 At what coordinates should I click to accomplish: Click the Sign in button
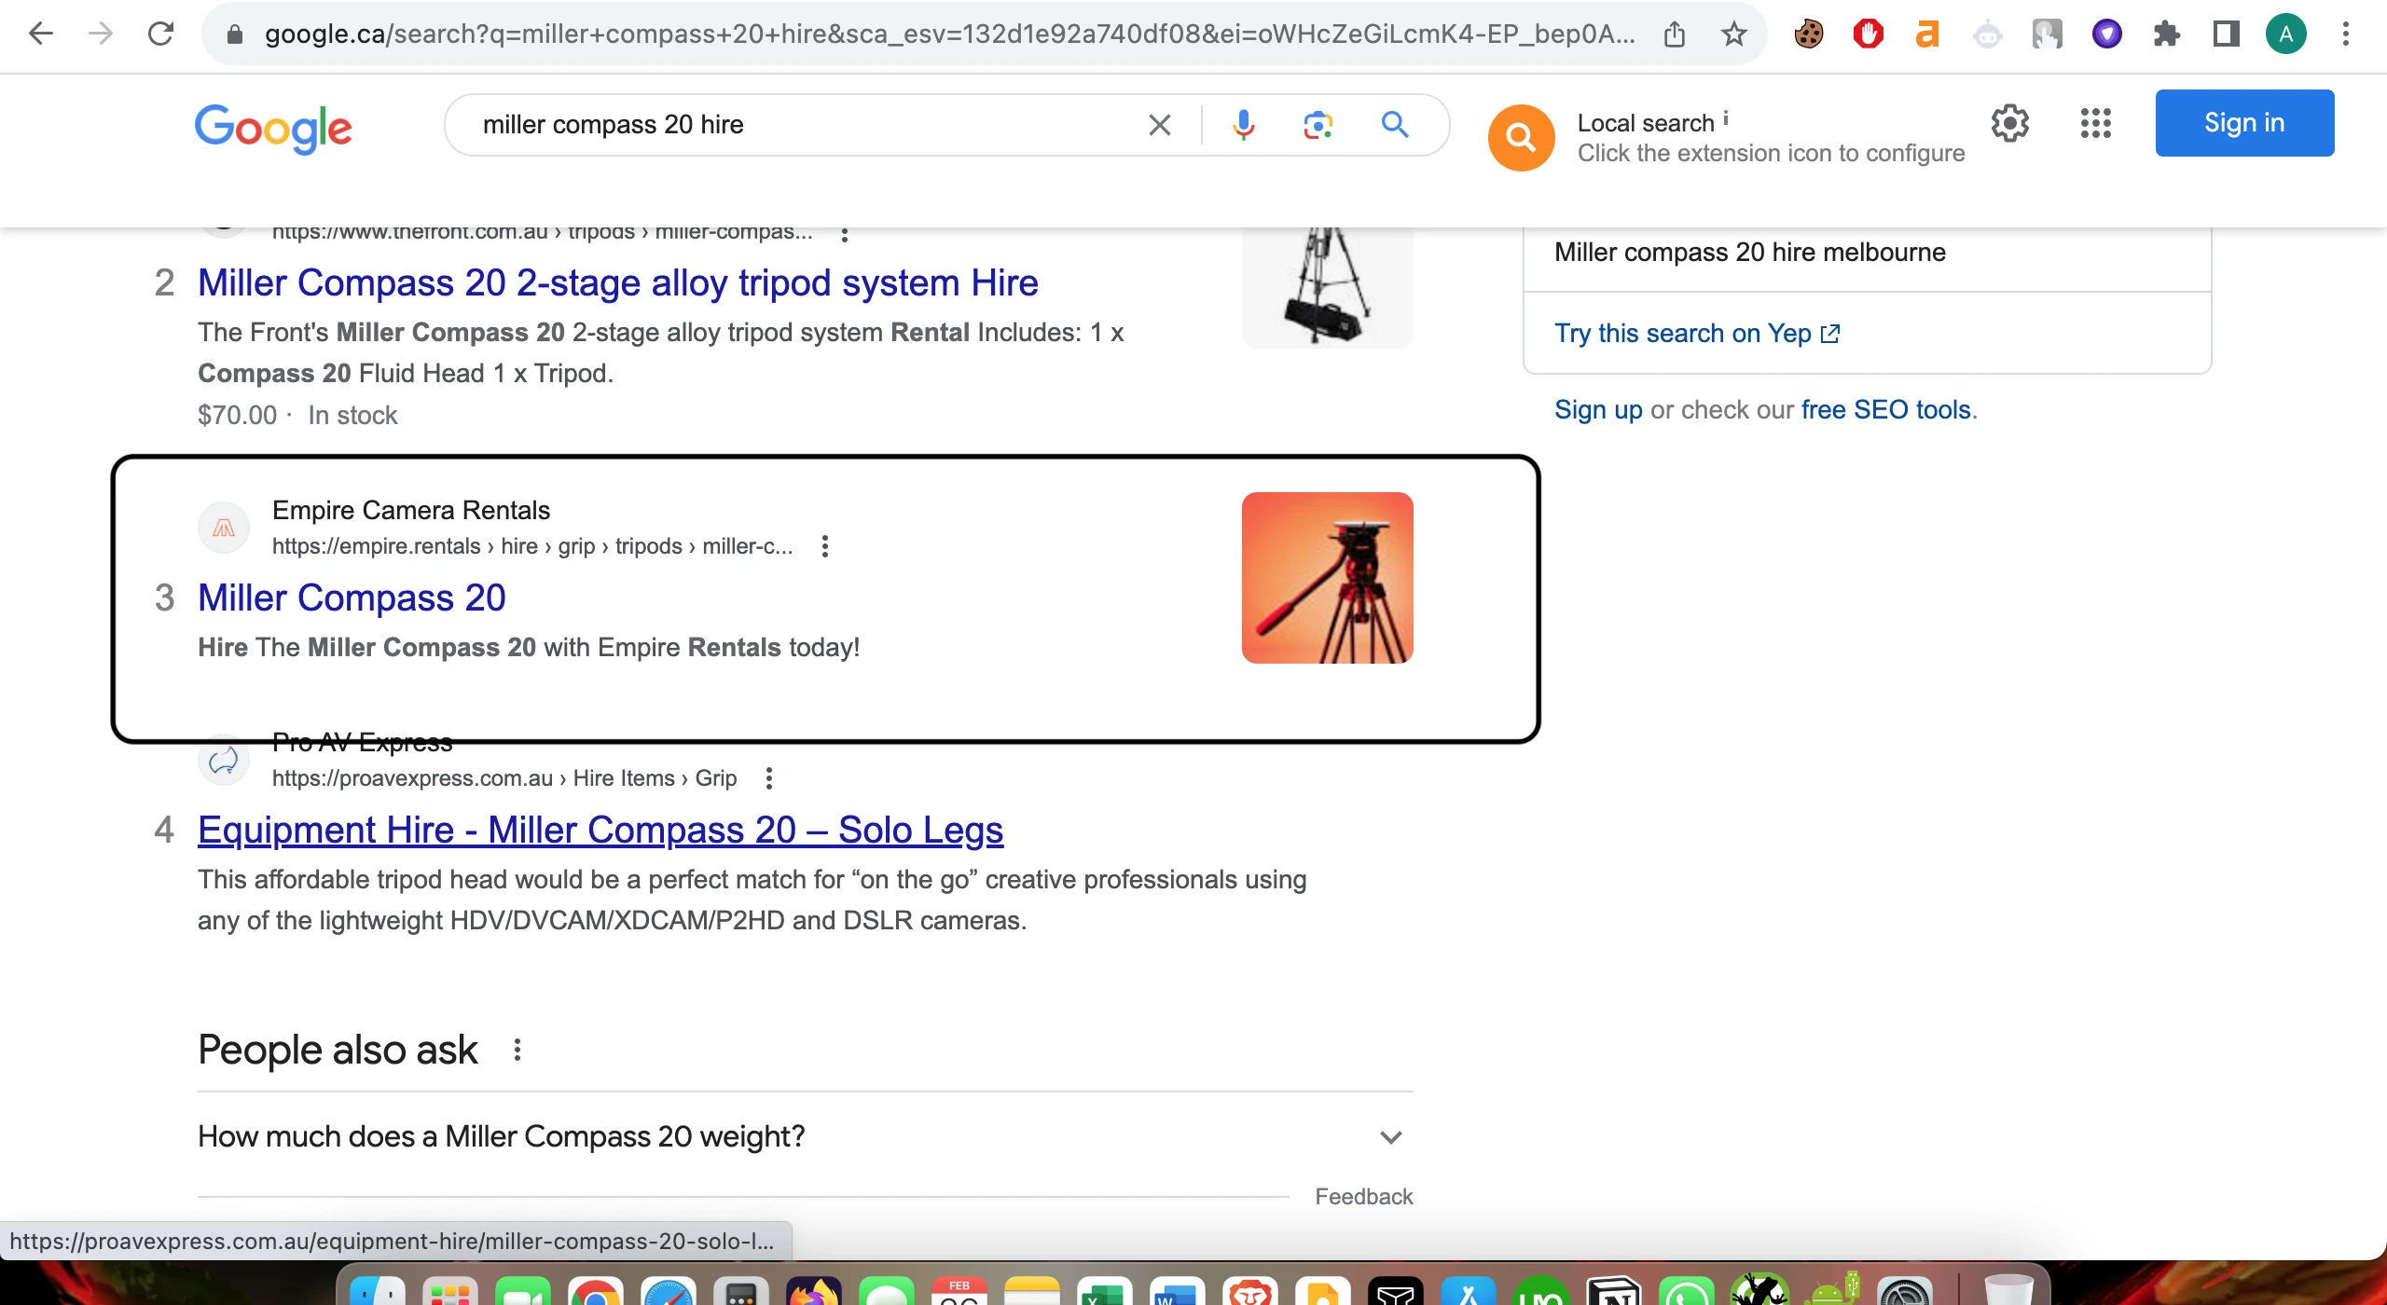pyautogui.click(x=2243, y=123)
